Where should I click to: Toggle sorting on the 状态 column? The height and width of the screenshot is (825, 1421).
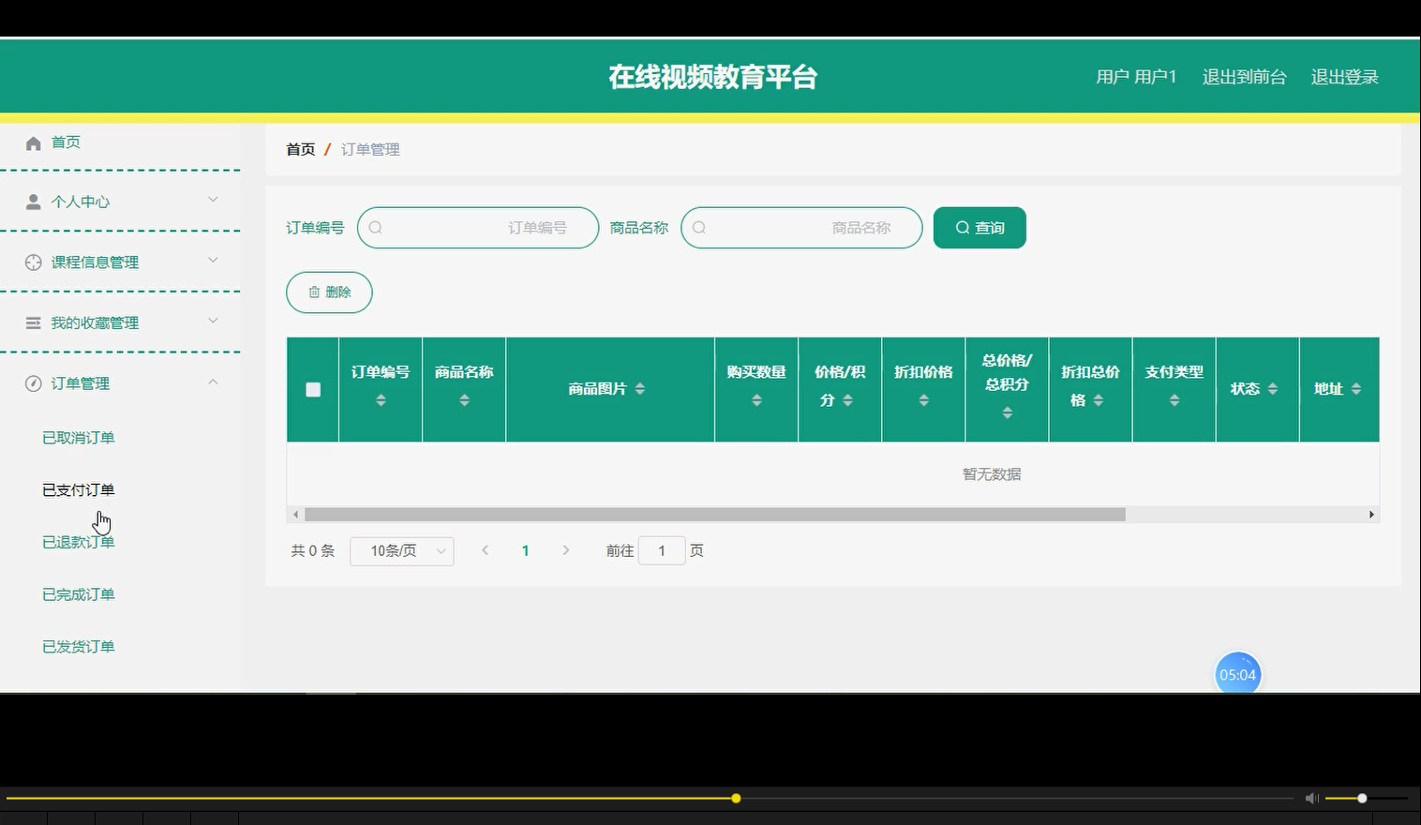point(1272,388)
